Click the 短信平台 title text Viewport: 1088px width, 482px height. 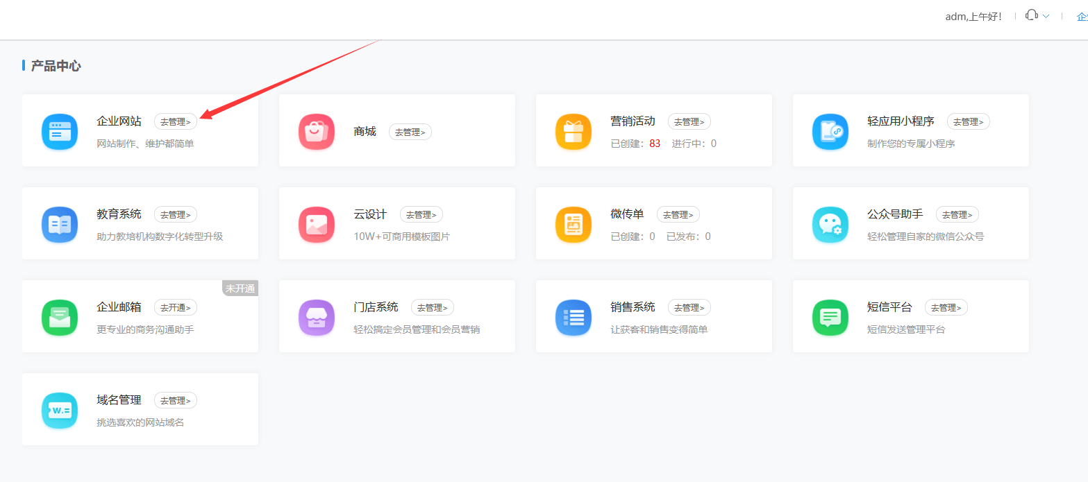click(x=889, y=307)
